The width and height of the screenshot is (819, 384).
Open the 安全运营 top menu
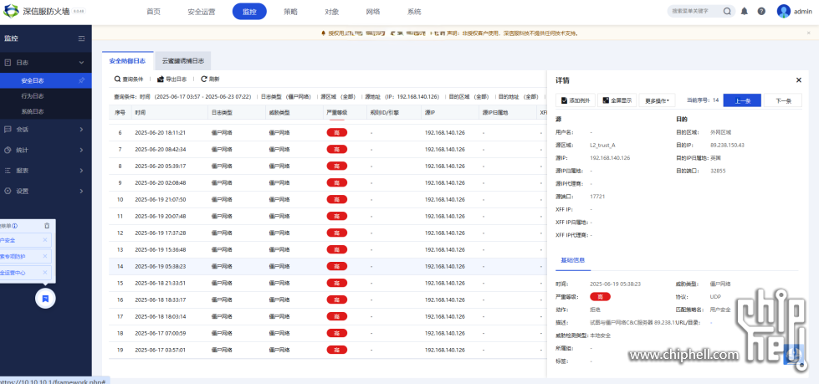point(201,12)
